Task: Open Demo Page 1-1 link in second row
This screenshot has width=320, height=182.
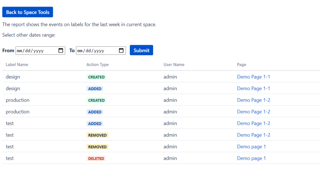Action: pyautogui.click(x=254, y=88)
